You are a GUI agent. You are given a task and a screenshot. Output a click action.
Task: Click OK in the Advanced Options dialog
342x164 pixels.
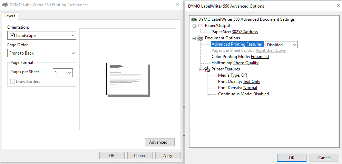coord(292,158)
